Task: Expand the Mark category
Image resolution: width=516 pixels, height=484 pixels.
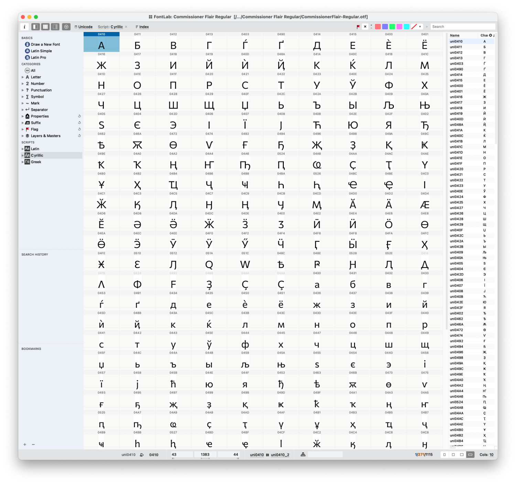Action: click(x=23, y=103)
